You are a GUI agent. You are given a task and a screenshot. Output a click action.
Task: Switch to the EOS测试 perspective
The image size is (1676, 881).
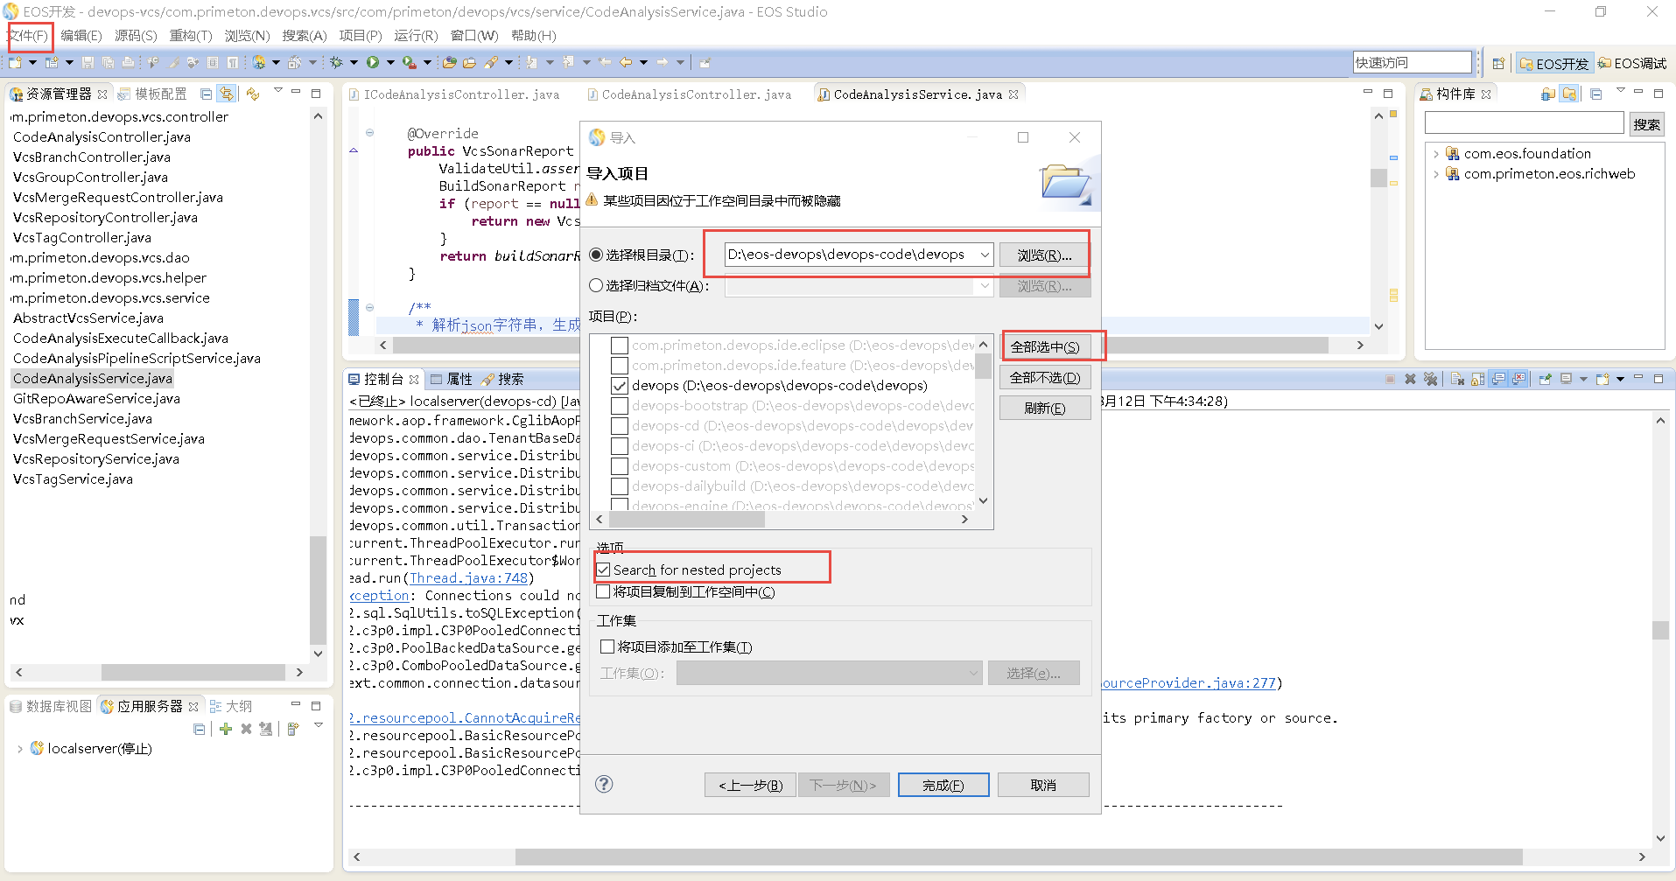(1633, 62)
